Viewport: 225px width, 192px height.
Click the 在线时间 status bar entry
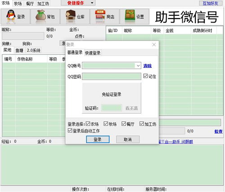coord(116,189)
